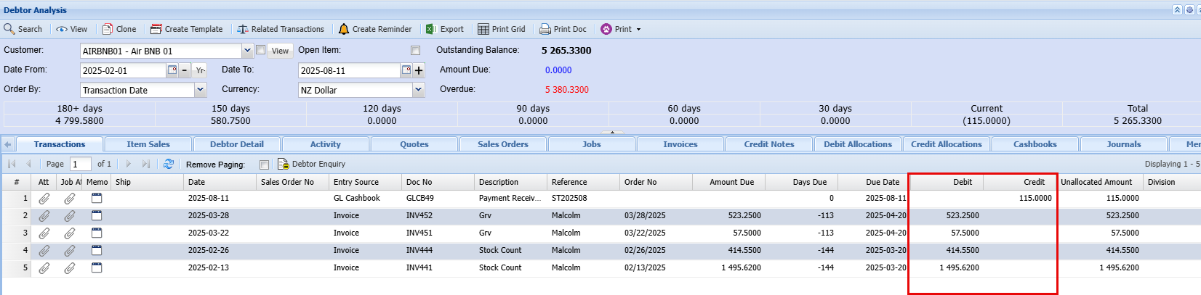Open the Credit Notes tab

pyautogui.click(x=768, y=144)
